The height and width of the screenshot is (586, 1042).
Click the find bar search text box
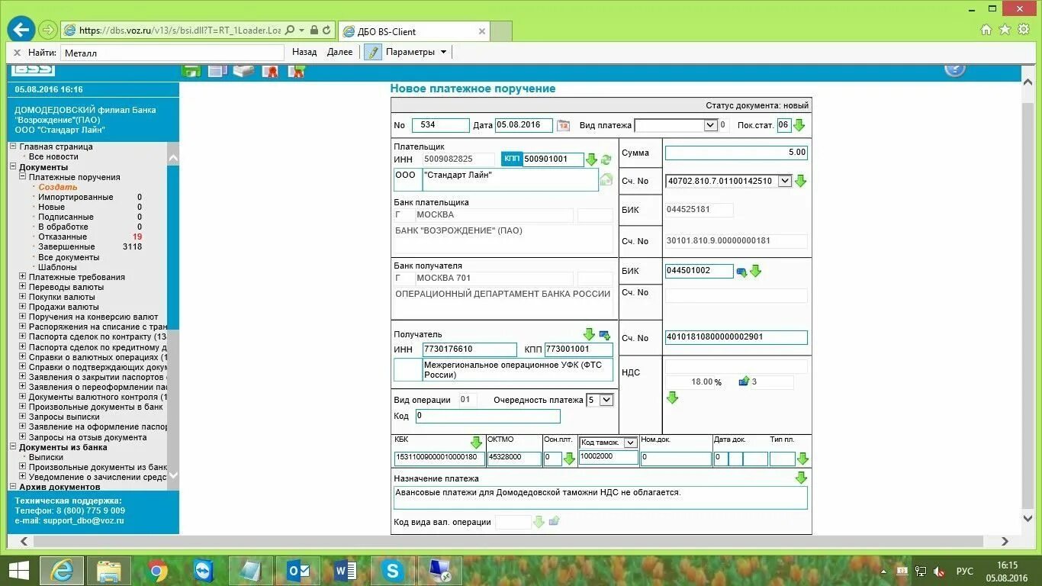coord(172,53)
